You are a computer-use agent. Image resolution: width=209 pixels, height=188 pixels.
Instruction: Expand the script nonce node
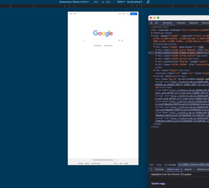point(154,76)
